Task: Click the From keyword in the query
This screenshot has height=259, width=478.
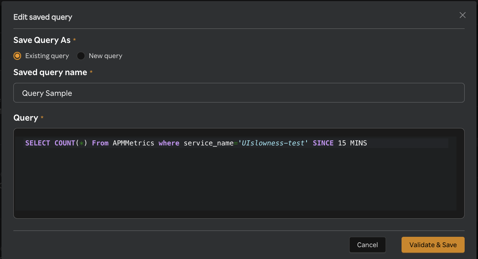Action: point(100,143)
